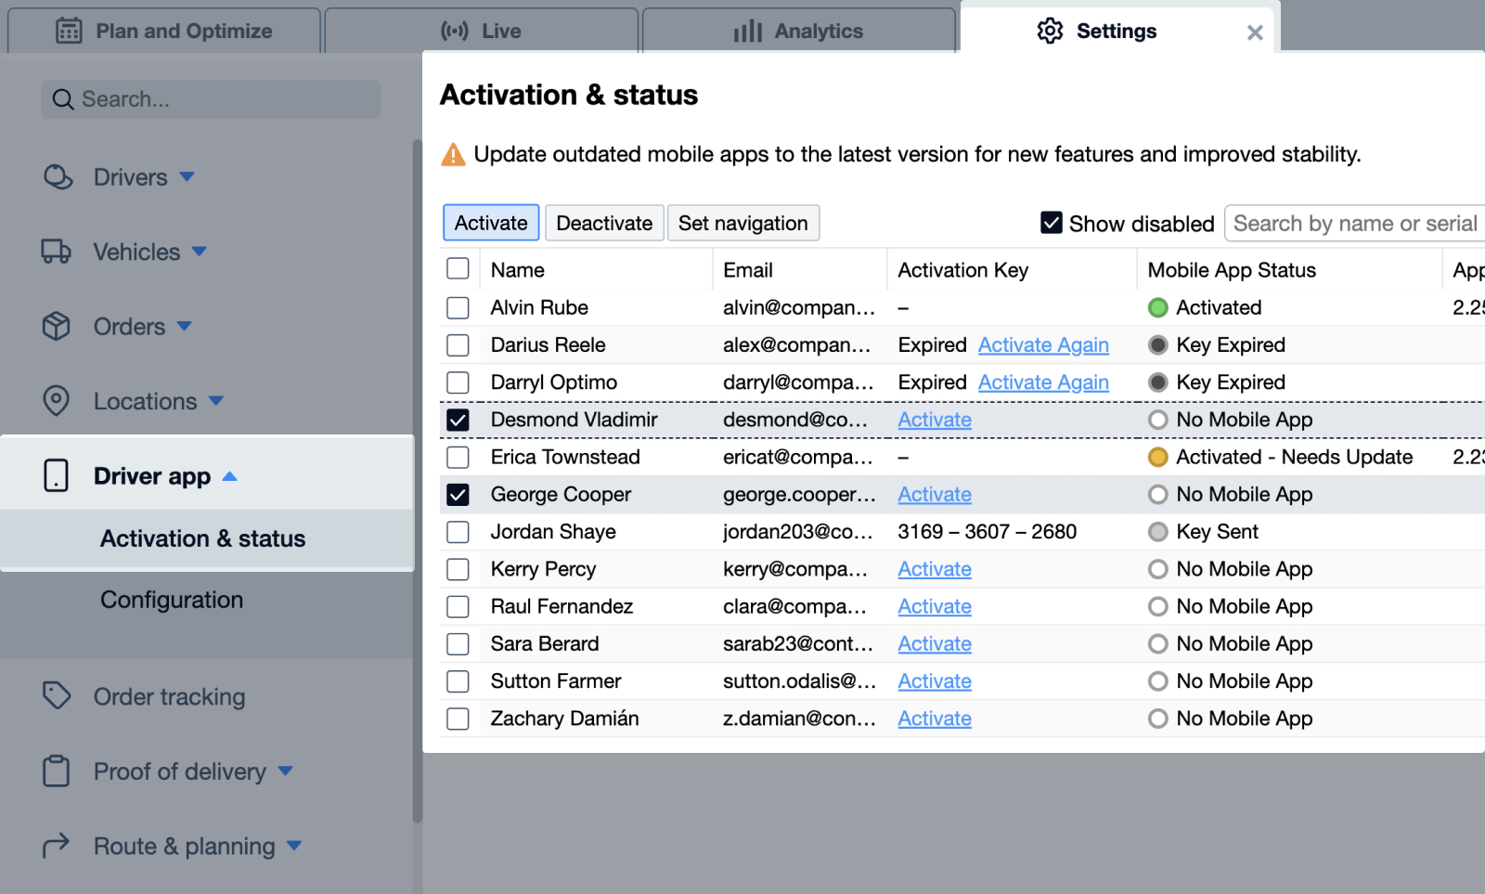Click the Set navigation button
Screen dimensions: 1485x894
pos(742,223)
